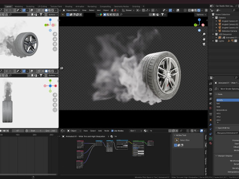Select solid shading in main viewport
The image size is (239, 179).
[193, 10]
